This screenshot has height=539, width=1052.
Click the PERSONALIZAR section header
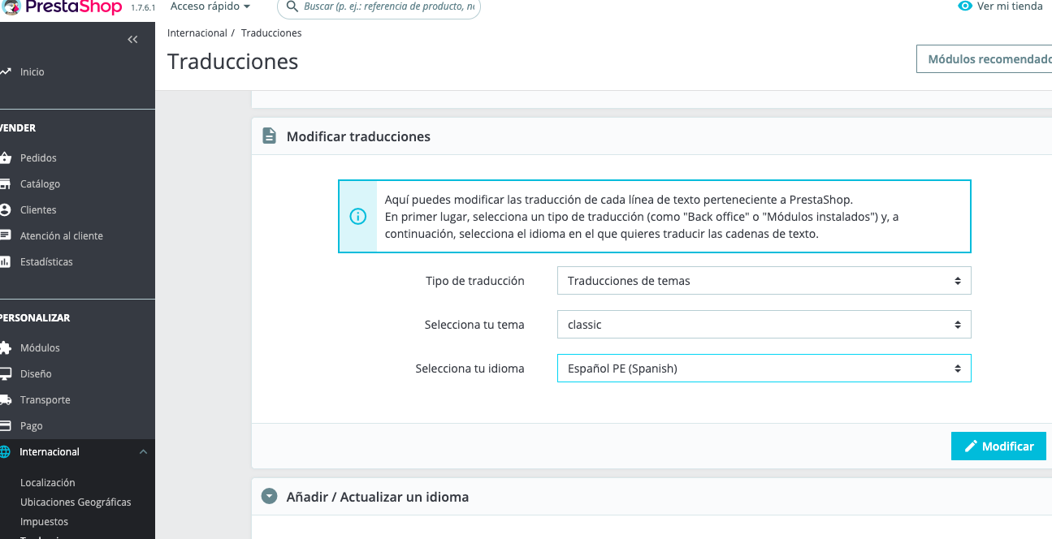coord(35,318)
